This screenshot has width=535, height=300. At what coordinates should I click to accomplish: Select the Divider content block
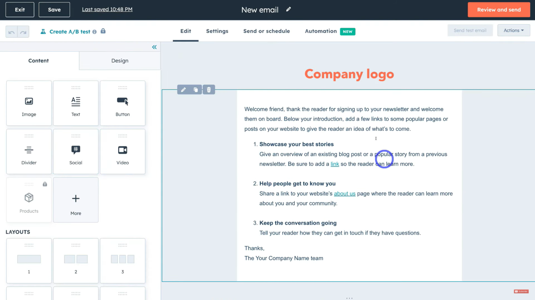click(x=29, y=151)
